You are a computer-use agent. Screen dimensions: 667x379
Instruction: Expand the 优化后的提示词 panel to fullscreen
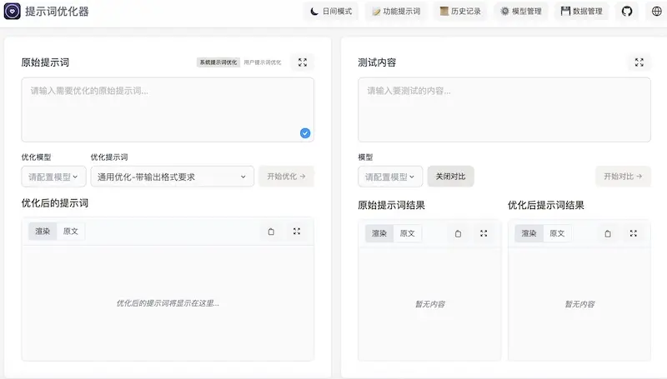(297, 232)
